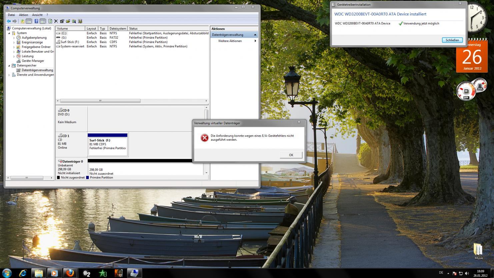Screen dimensions: 494x278
Task: Click the blue Back arrow in toolbar
Action: click(9, 21)
